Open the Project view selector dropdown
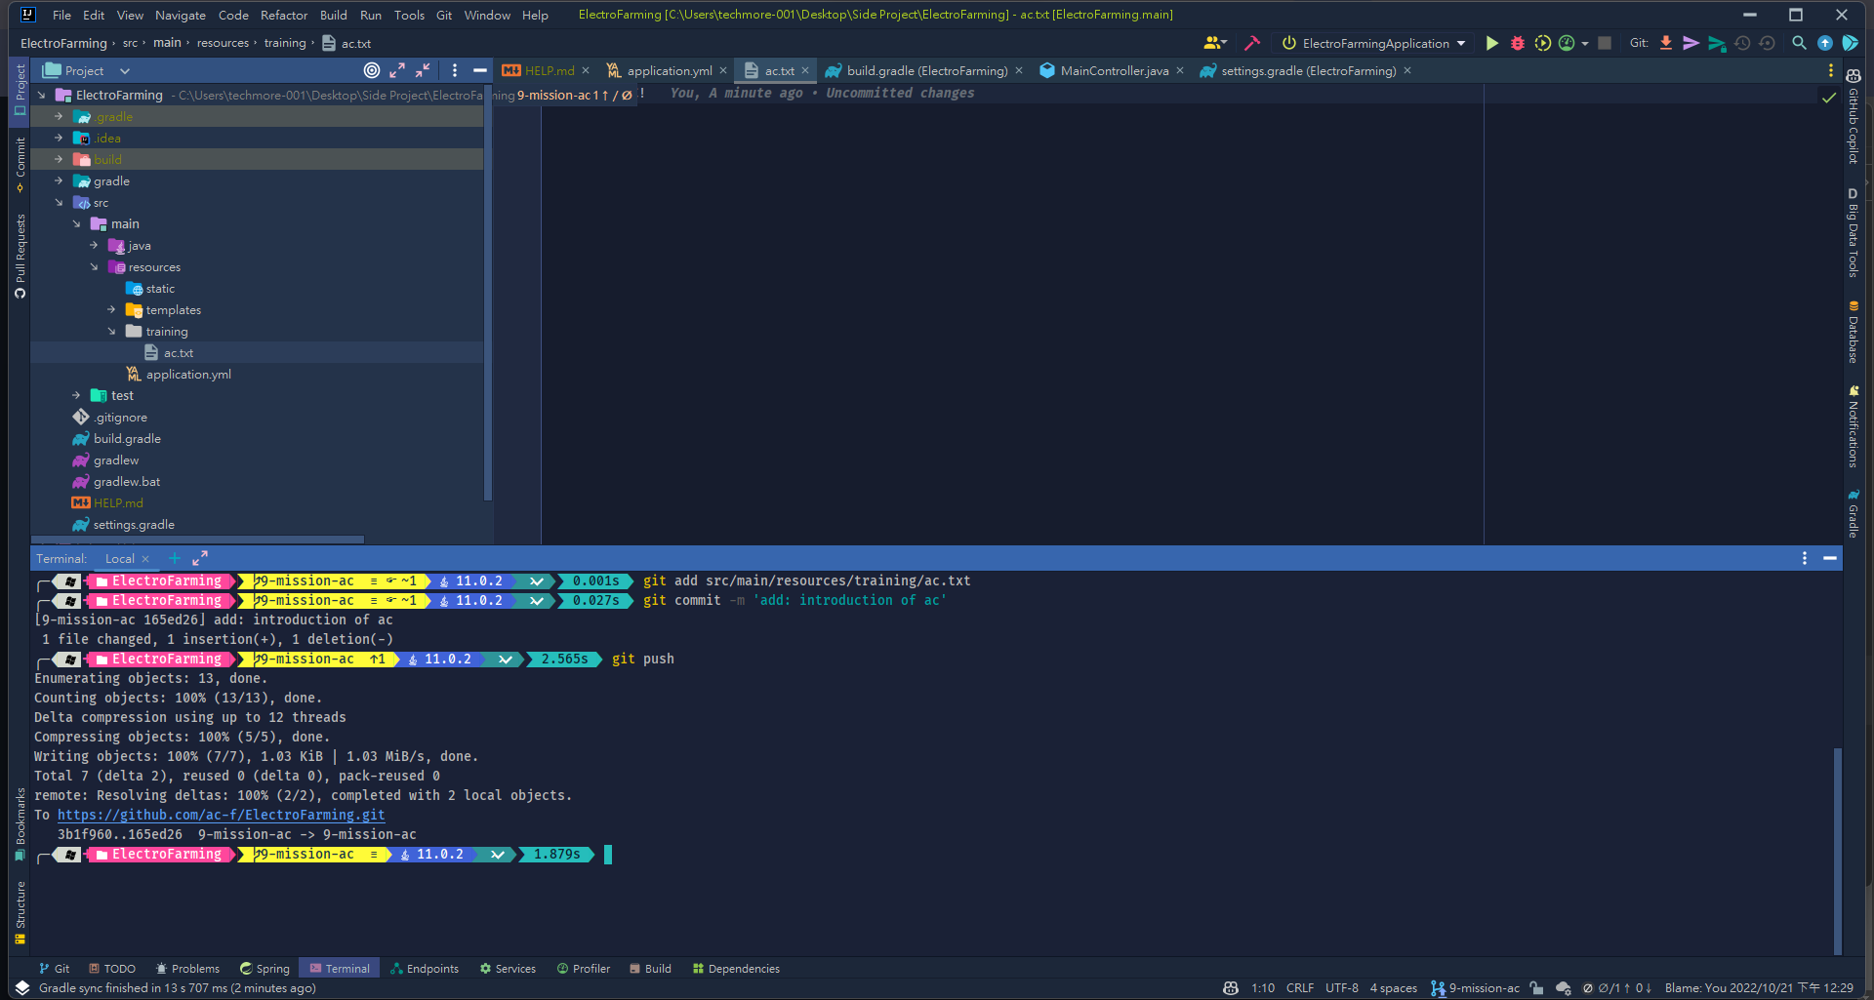Image resolution: width=1874 pixels, height=1000 pixels. point(86,70)
